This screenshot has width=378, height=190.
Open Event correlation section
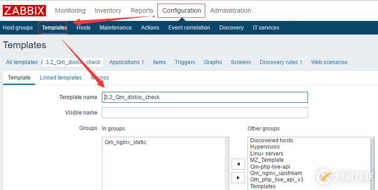coord(189,27)
